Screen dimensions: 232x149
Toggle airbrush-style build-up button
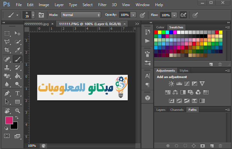(x=183, y=15)
